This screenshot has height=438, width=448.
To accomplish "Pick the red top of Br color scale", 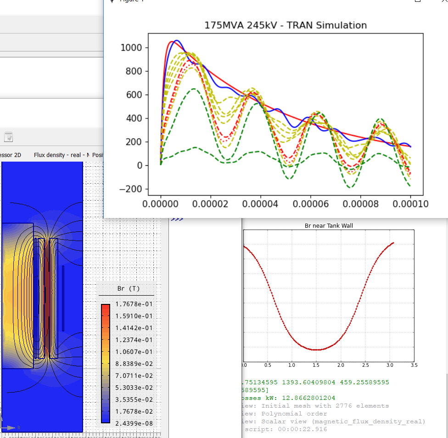I will click(106, 308).
